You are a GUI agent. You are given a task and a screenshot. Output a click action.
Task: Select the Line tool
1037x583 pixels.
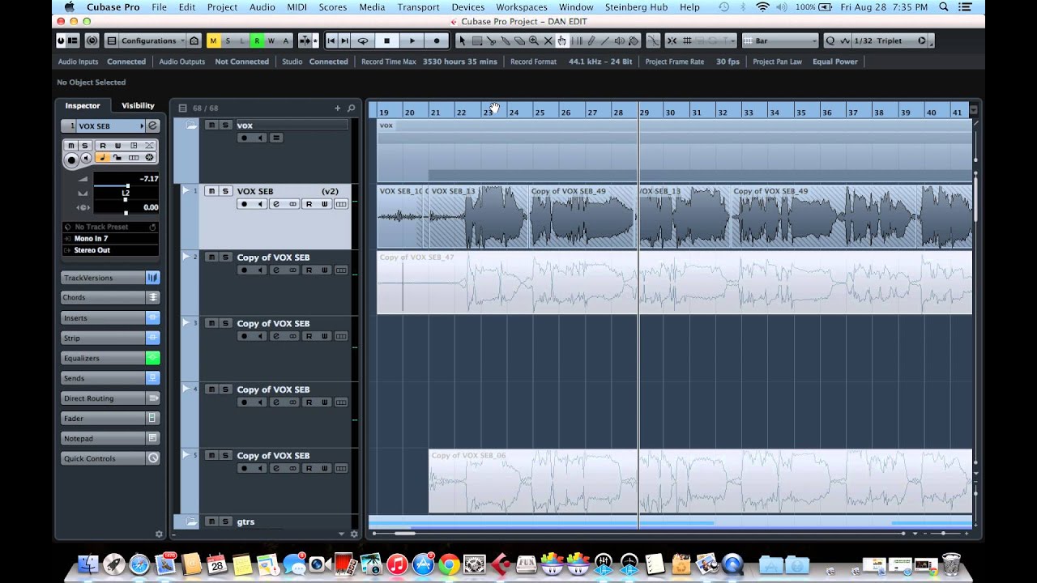click(604, 40)
